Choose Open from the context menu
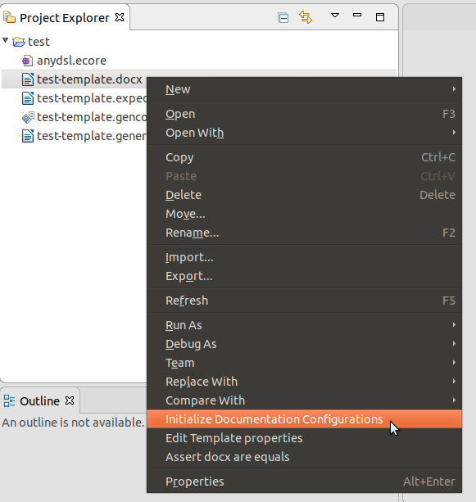 coord(304,114)
